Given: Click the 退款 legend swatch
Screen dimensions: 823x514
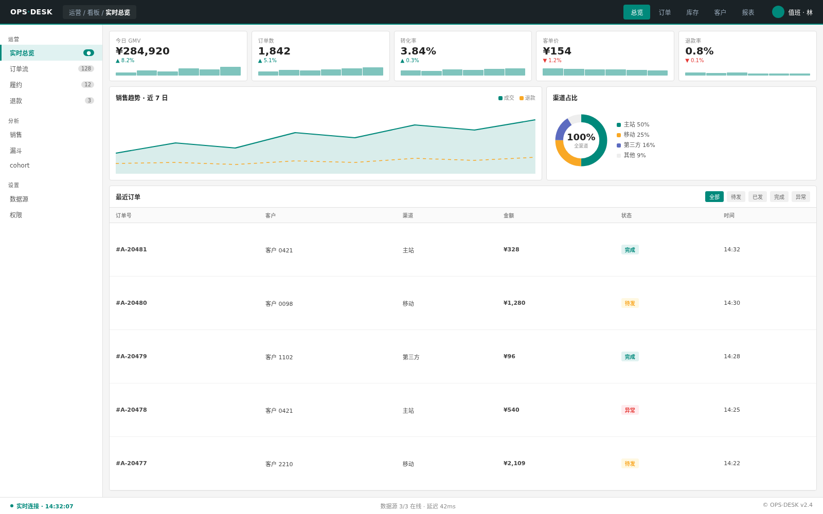Looking at the screenshot, I should click(x=522, y=98).
